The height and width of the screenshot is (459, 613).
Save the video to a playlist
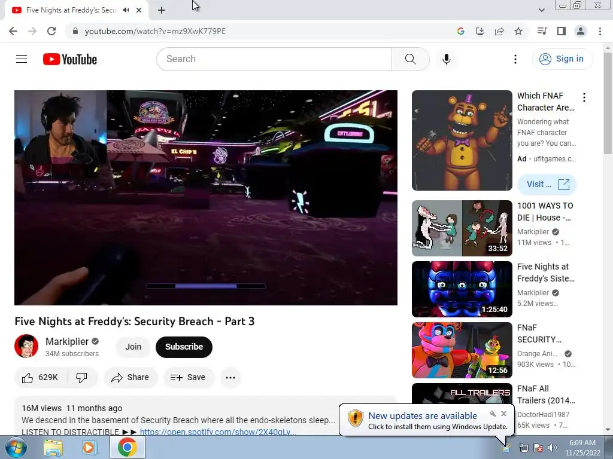[188, 378]
